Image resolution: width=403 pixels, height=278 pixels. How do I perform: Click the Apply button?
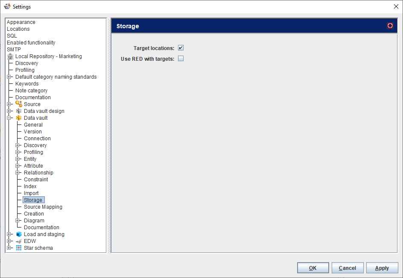(382, 268)
